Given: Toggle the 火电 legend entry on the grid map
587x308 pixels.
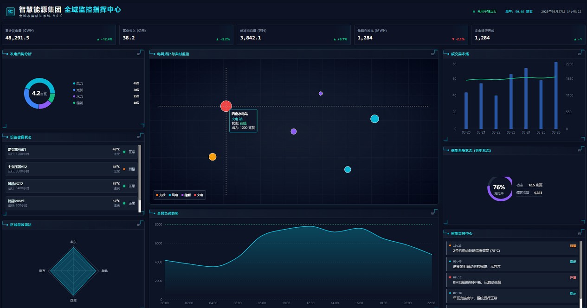Looking at the screenshot, I should 199,195.
